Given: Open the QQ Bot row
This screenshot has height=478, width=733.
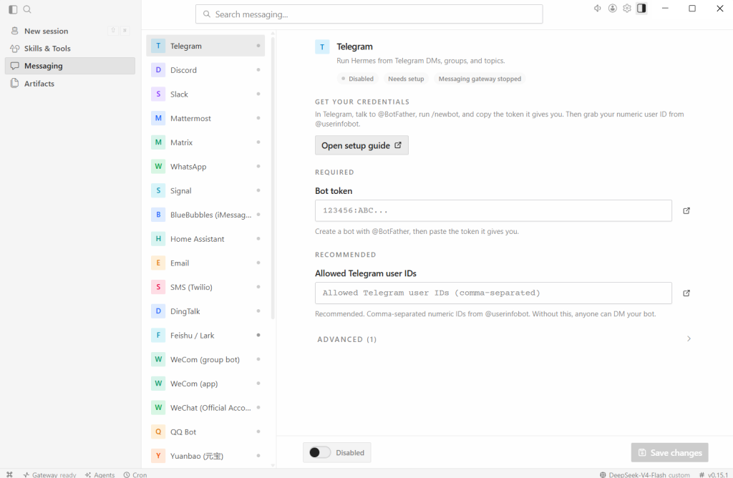Looking at the screenshot, I should point(205,431).
